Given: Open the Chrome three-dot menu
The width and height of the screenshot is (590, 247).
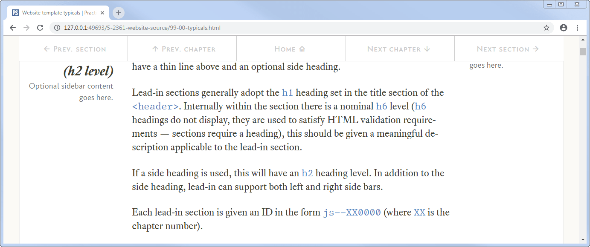Looking at the screenshot, I should pos(577,28).
